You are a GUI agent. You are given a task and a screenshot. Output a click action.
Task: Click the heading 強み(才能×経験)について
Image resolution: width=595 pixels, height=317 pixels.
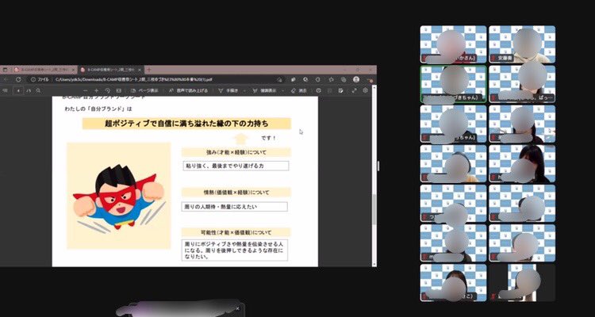pos(236,152)
